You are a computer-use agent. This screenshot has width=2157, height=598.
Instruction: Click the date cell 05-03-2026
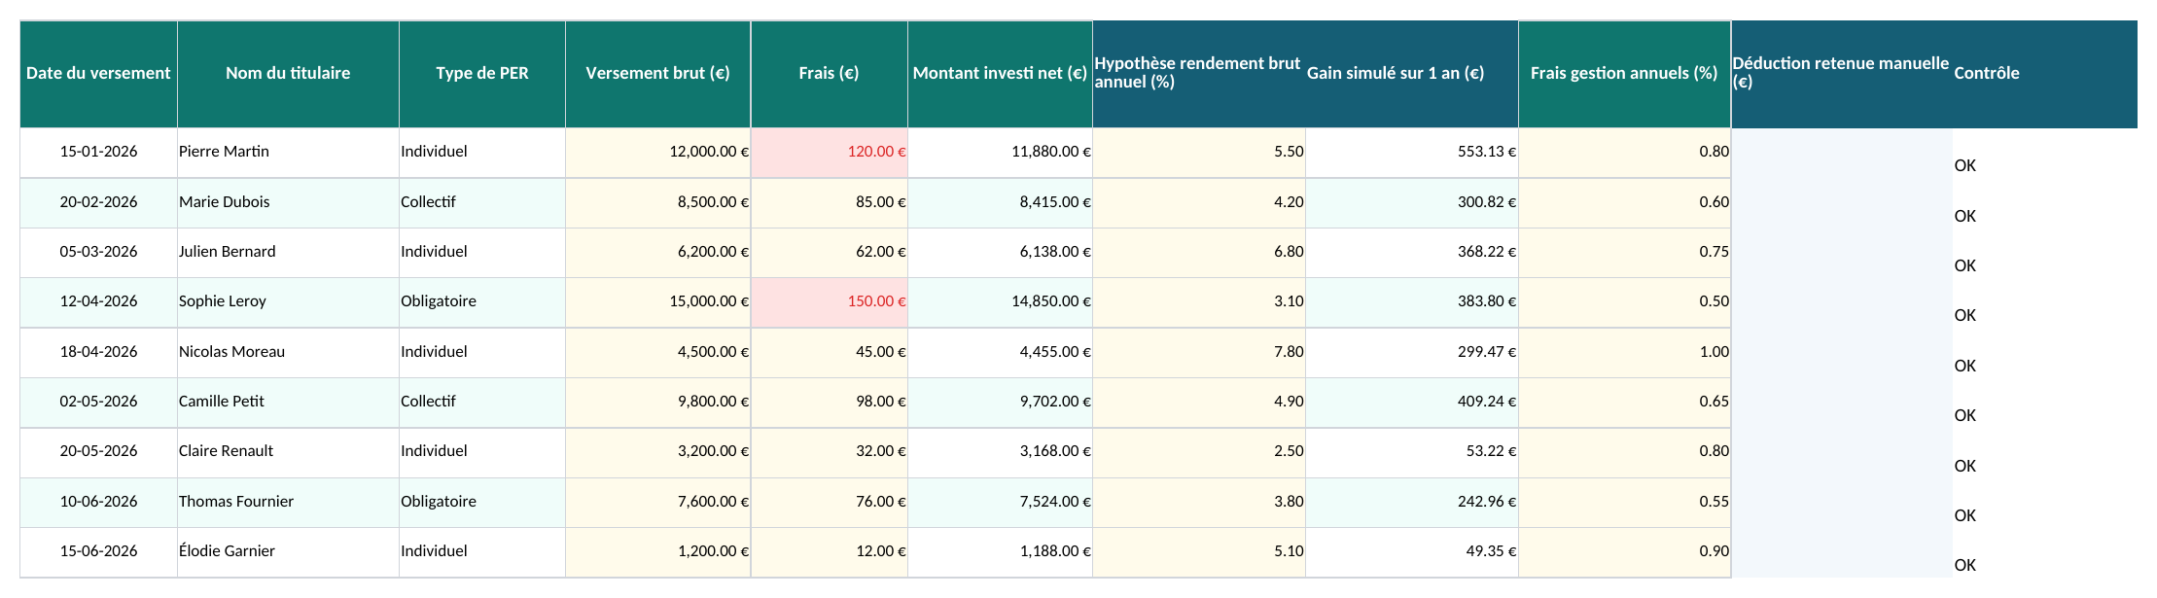(x=98, y=253)
